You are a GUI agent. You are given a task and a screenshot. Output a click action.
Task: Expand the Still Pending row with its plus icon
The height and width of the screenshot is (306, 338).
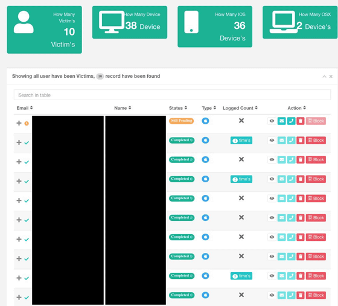tap(19, 123)
